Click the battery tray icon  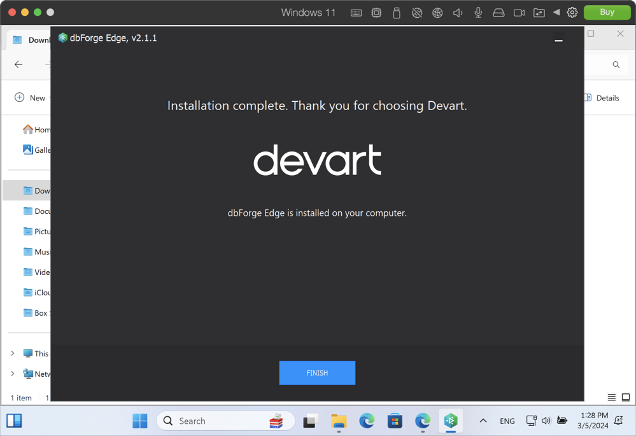click(x=562, y=420)
